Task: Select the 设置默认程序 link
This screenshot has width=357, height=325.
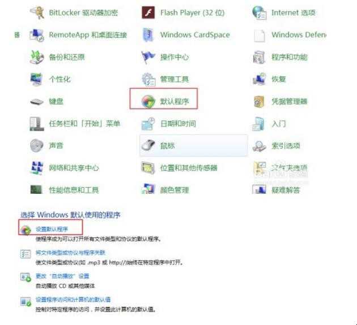Action: point(52,229)
